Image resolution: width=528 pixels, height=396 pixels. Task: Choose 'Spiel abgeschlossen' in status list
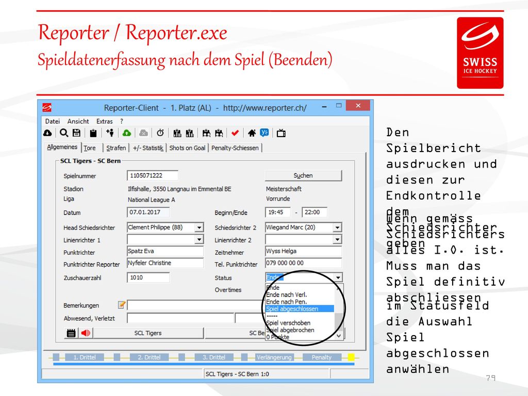(x=300, y=309)
